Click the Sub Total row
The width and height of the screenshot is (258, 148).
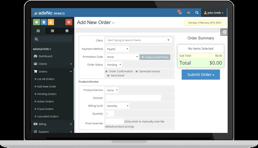(x=201, y=56)
